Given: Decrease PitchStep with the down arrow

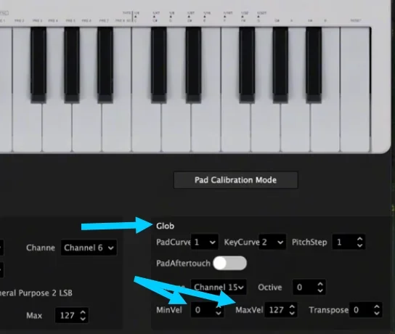Looking at the screenshot, I should point(360,245).
